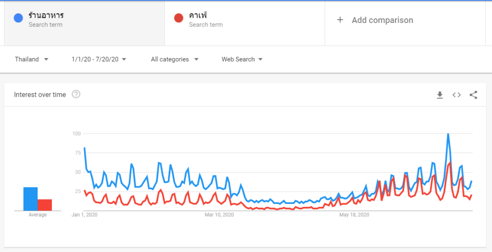Screen dimensions: 492x252
Task: Click the Mar 10, 2020 axis label
Action: click(x=219, y=215)
